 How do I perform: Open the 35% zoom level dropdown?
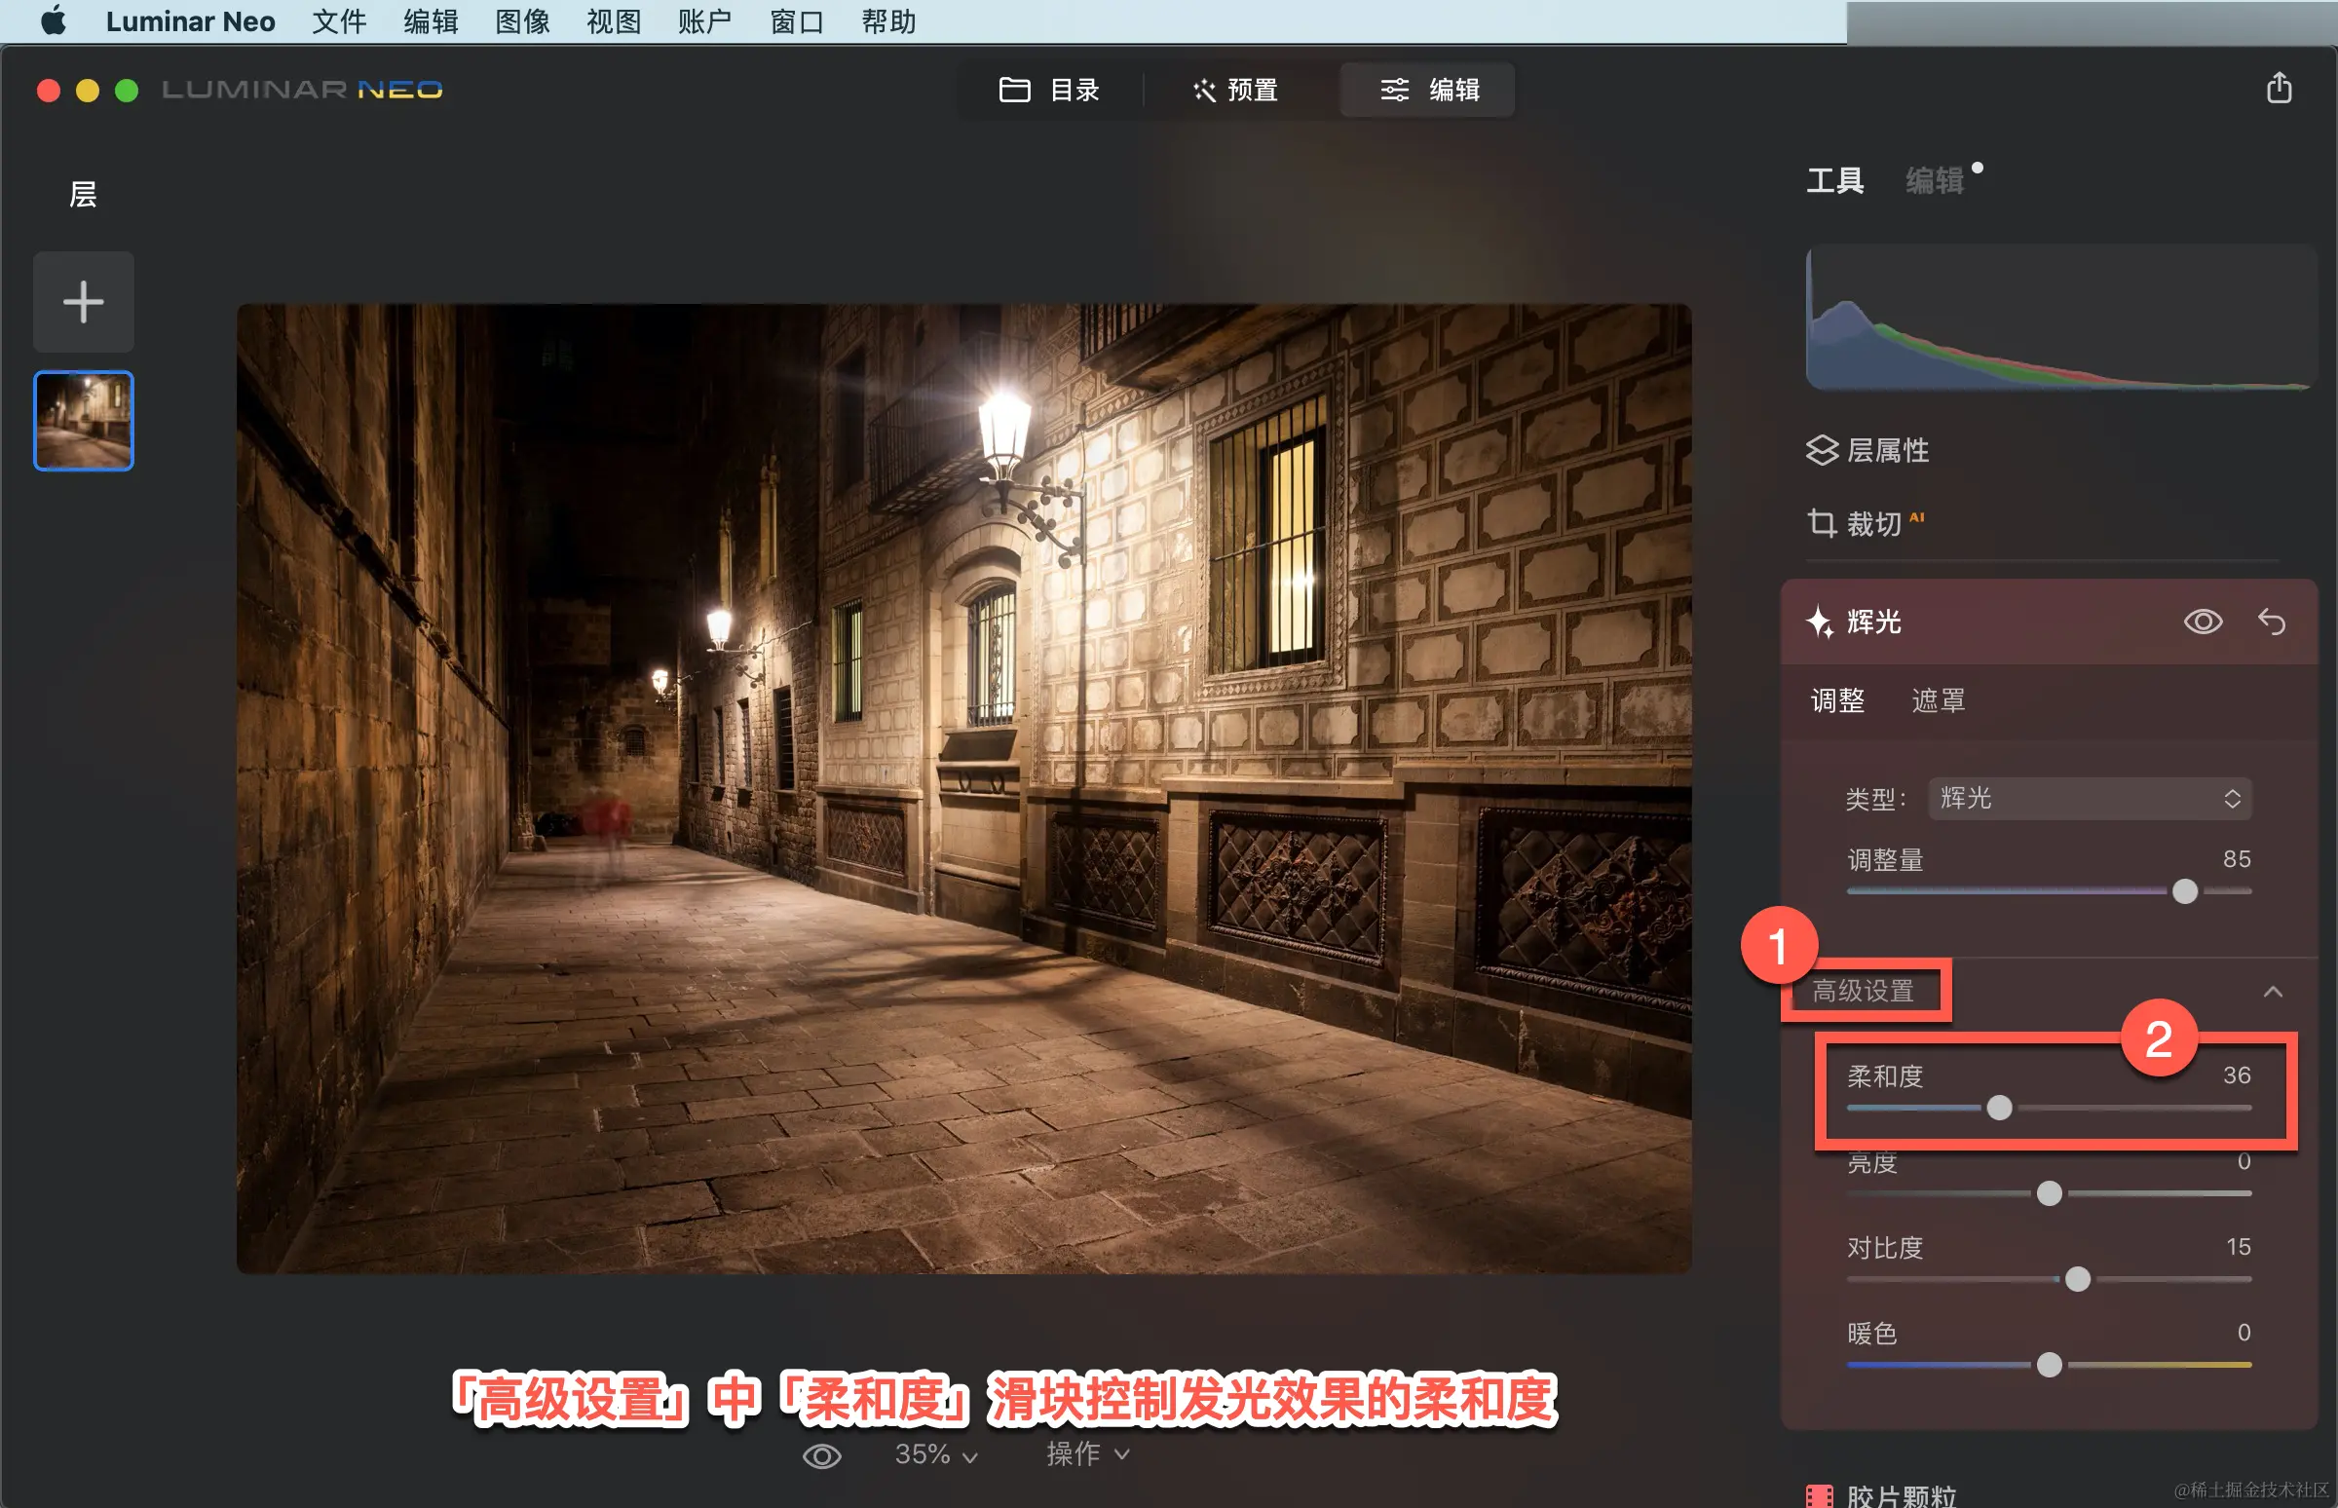point(935,1455)
